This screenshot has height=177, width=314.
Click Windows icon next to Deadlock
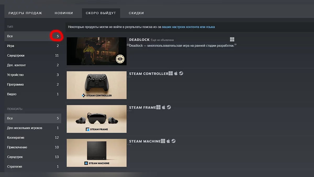click(232, 40)
